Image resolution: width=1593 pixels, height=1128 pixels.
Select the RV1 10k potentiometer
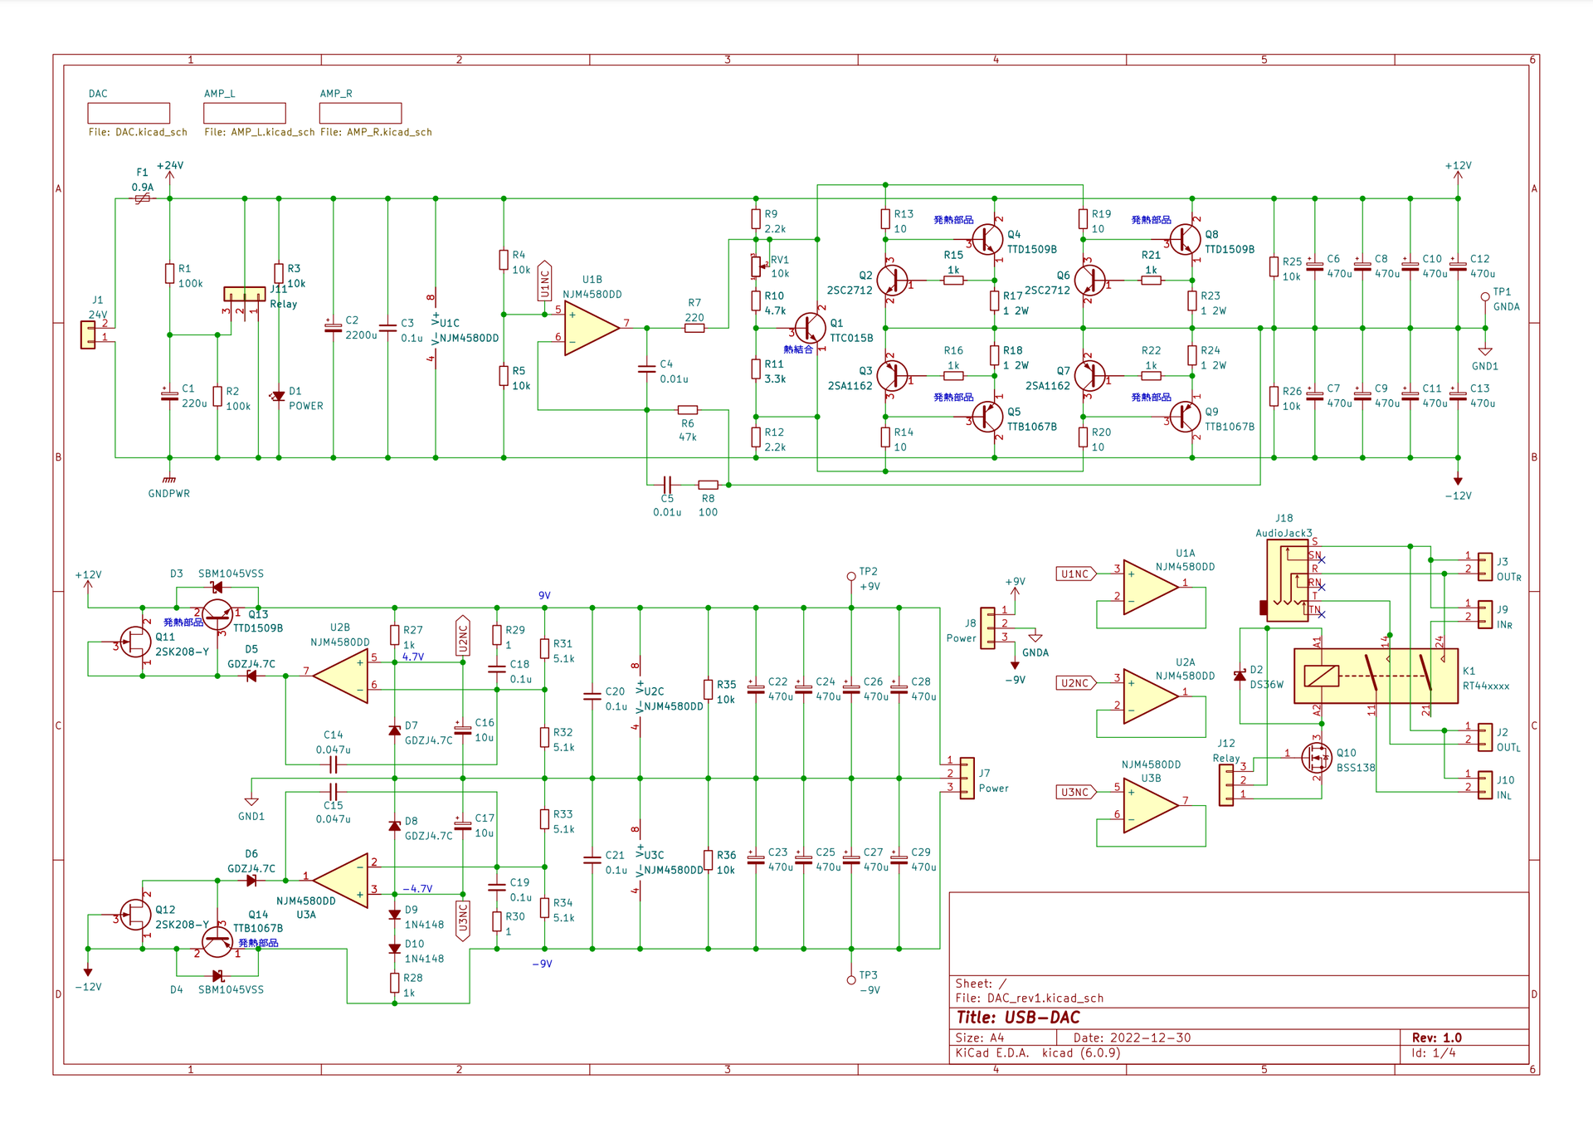(757, 266)
